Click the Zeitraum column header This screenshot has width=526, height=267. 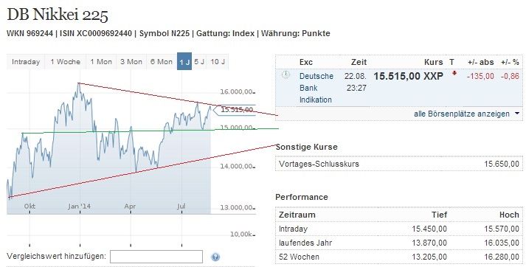point(297,215)
